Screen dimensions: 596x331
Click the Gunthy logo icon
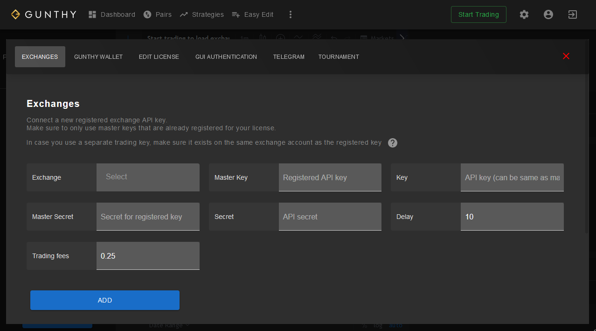[x=16, y=14]
